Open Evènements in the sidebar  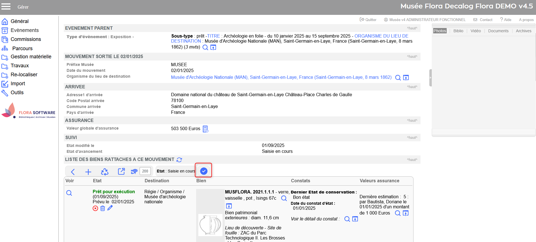pos(24,30)
